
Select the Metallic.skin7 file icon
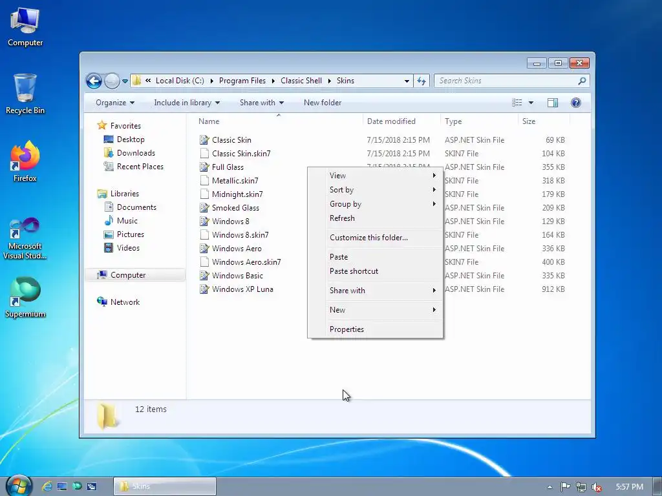[x=204, y=181]
